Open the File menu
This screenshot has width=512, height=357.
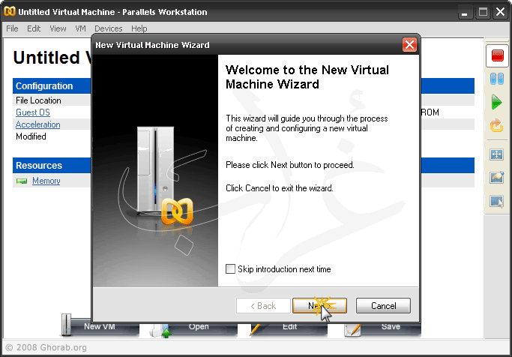point(12,28)
